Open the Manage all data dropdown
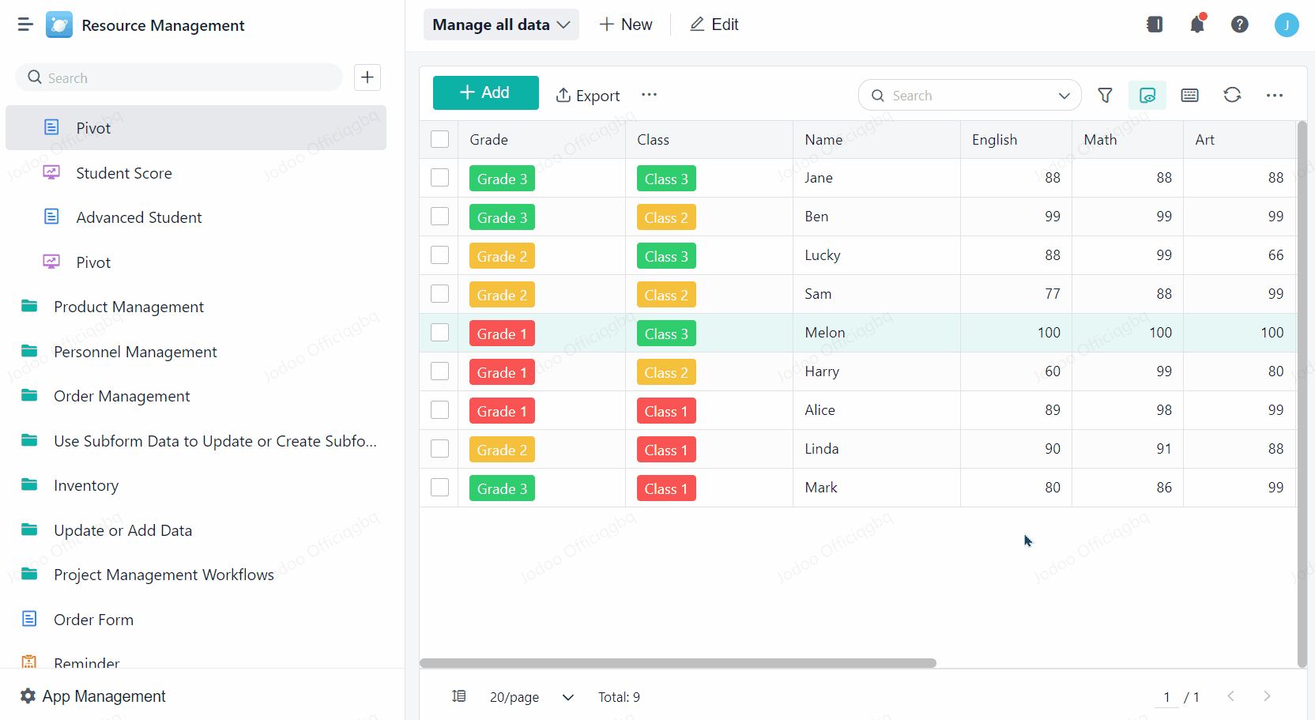The image size is (1315, 720). point(501,25)
